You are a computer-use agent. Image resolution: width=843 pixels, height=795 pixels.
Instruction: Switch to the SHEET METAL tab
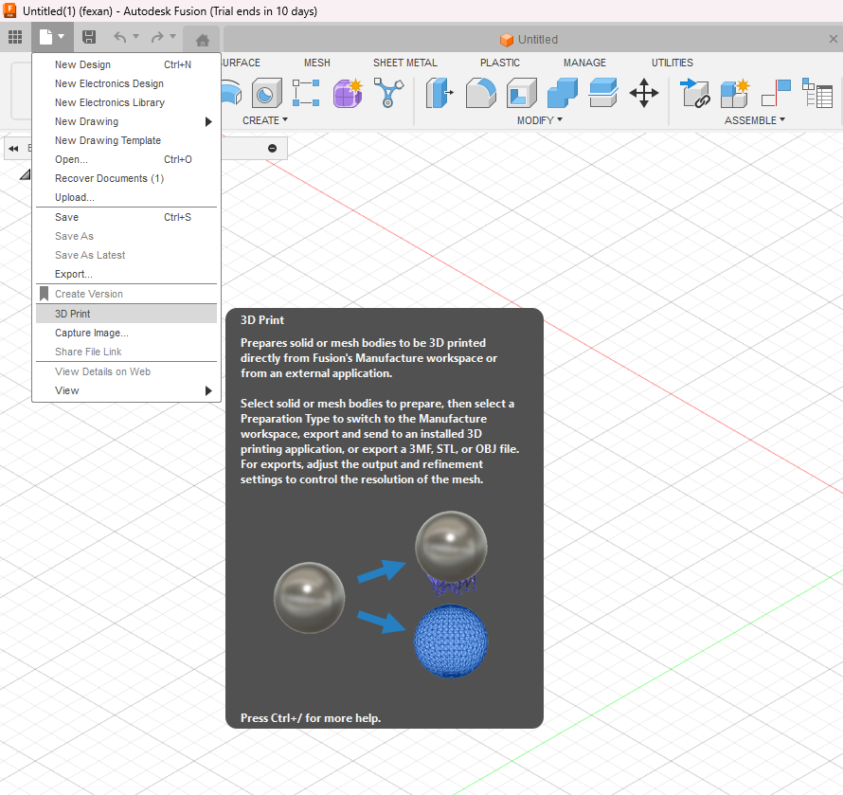coord(405,63)
